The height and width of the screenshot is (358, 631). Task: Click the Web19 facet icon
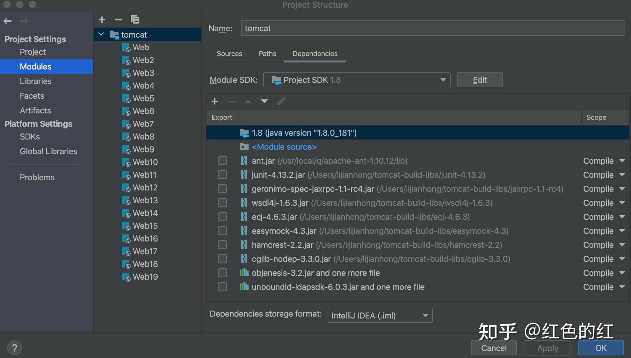tap(126, 277)
